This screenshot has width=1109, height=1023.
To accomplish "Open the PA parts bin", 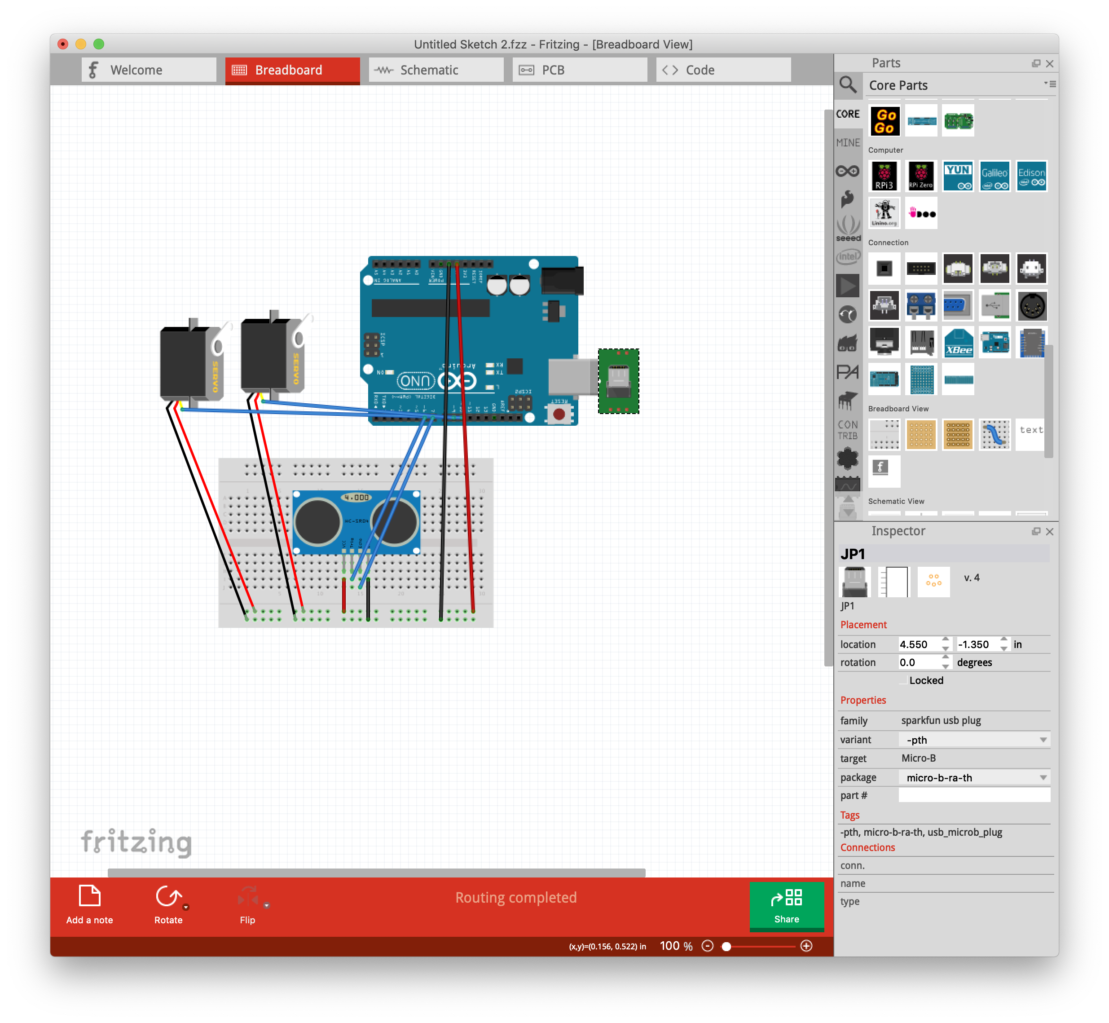I will click(x=847, y=371).
